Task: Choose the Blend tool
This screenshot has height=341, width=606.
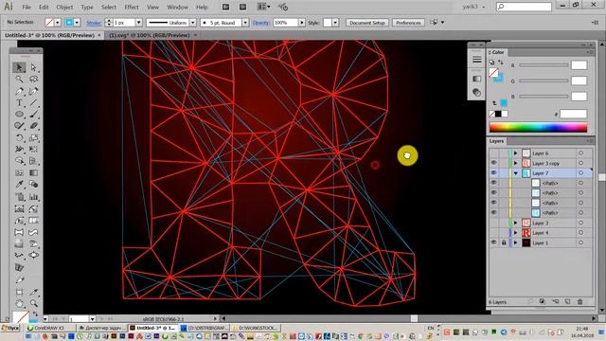Action: (x=34, y=185)
